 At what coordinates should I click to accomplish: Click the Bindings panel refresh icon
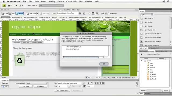click(170, 54)
